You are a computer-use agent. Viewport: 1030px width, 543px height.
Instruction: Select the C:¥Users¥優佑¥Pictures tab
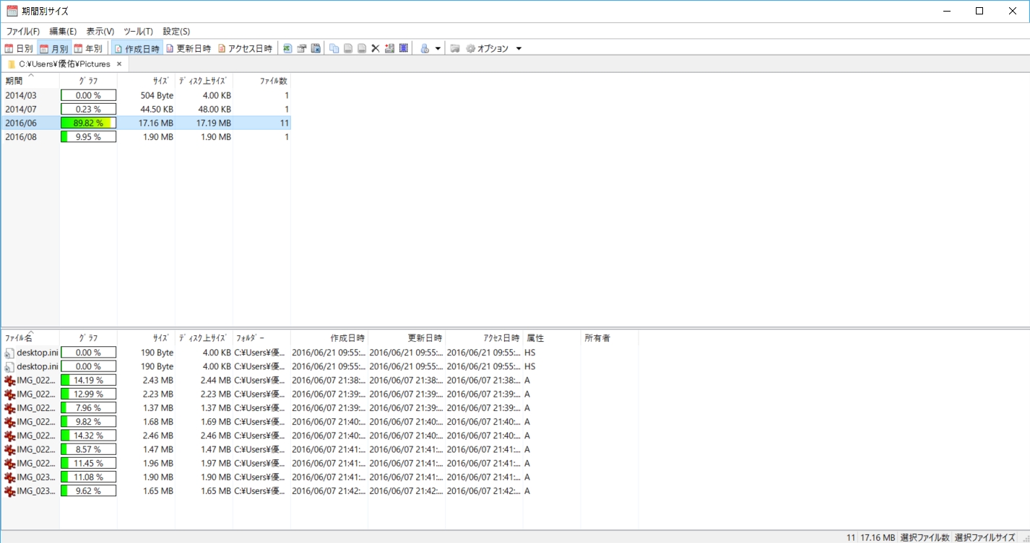64,64
